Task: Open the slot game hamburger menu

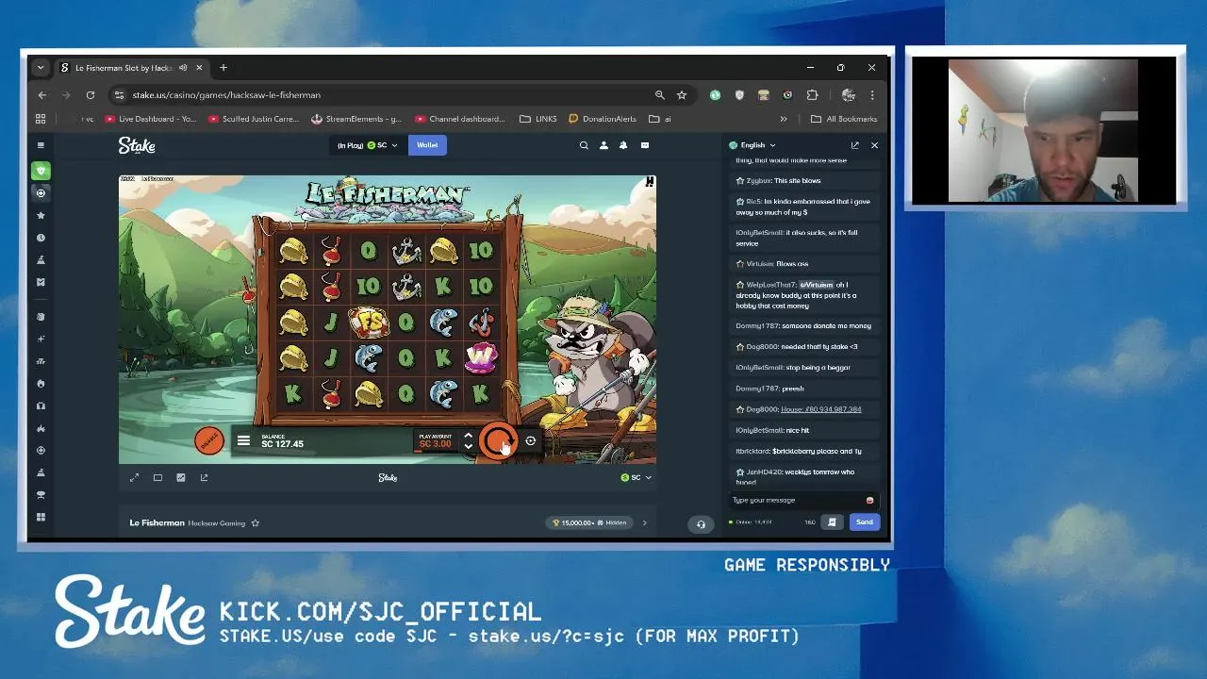Action: point(243,440)
